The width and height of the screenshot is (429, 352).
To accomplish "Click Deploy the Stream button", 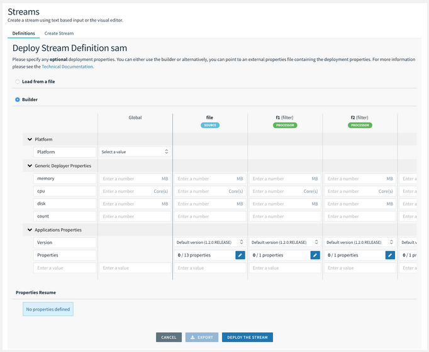I will coord(247,338).
